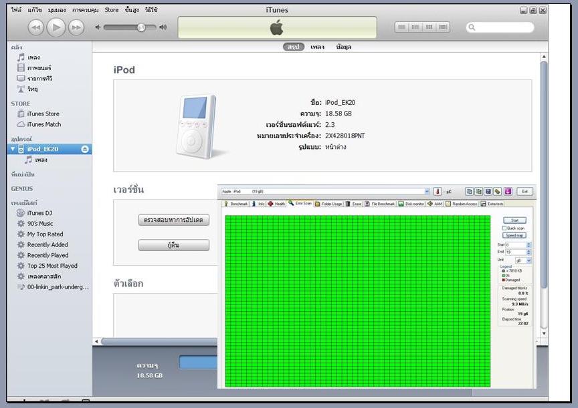Switch to the Benchmark tab
The height and width of the screenshot is (408, 578).
[x=236, y=204]
